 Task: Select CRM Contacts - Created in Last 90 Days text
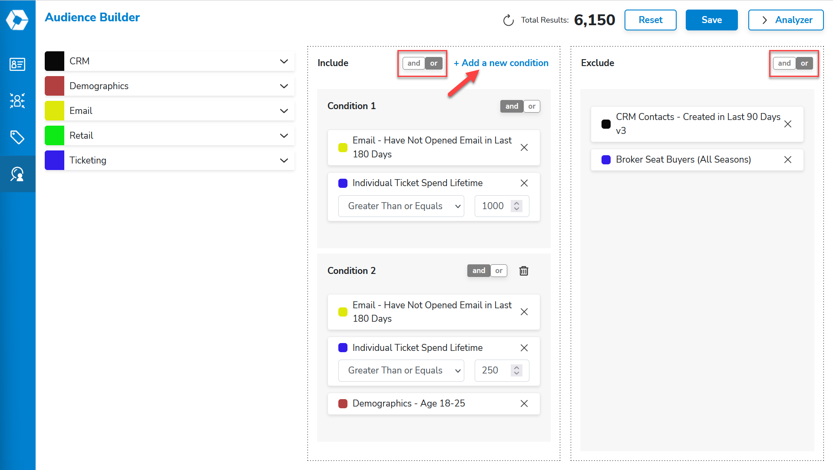click(x=698, y=124)
